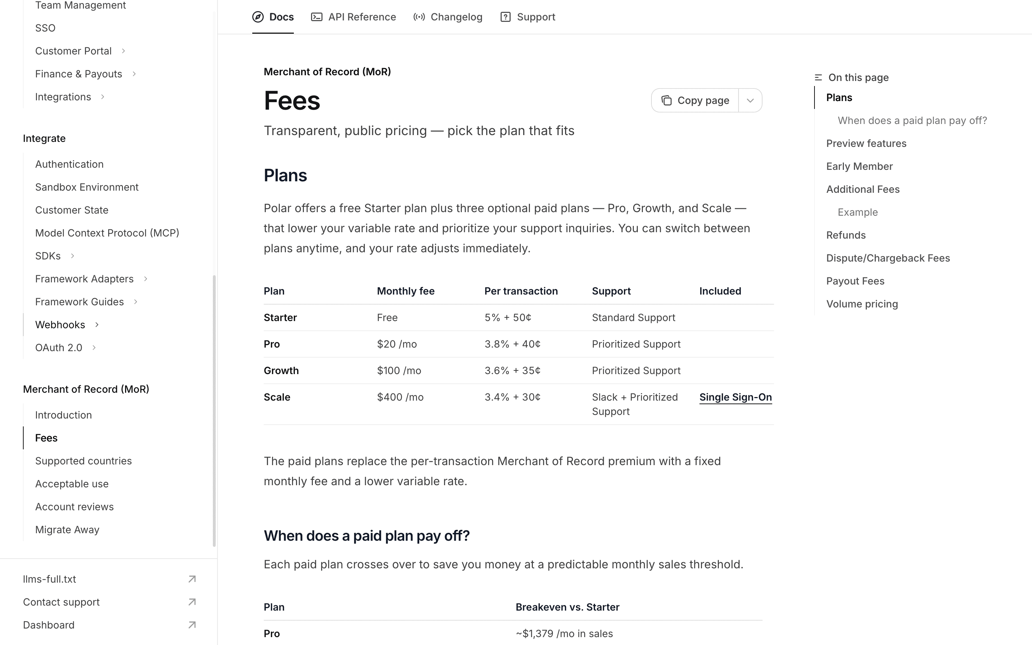Open Model Context Protocol (MCP) page
Image resolution: width=1032 pixels, height=645 pixels.
(107, 233)
